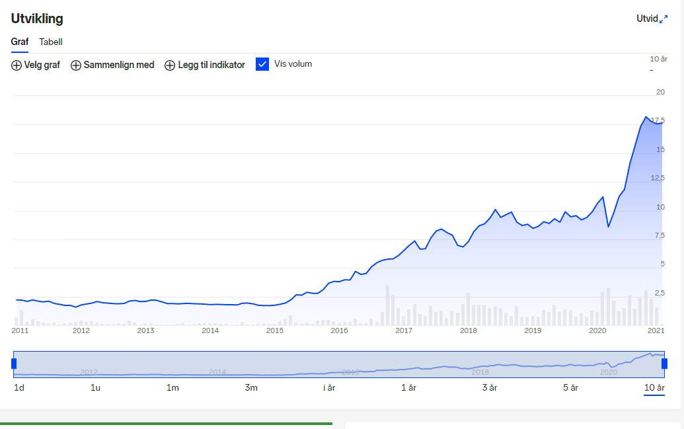
Task: Uncheck the Vis volum checkbox
Action: [262, 64]
